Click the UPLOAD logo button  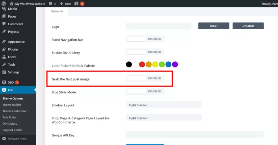pos(248,26)
